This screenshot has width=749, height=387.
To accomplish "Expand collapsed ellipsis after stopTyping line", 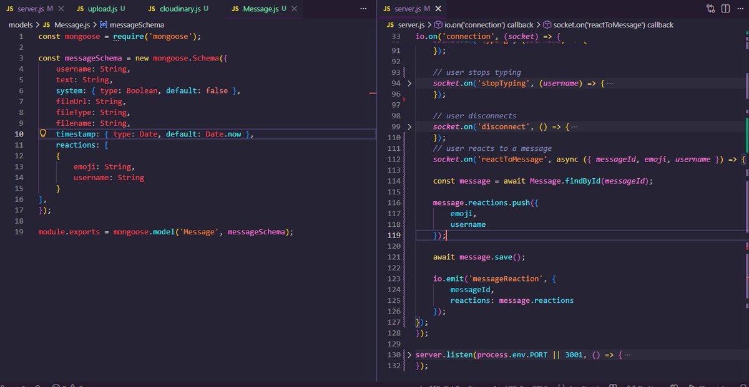I will pos(609,84).
